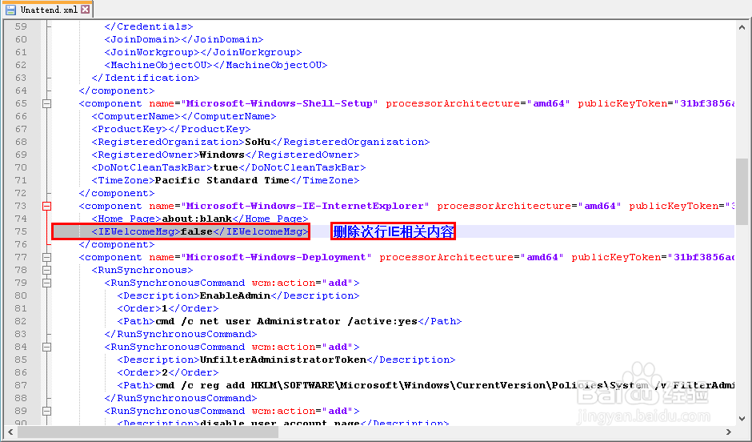Click the save icon on Unattend.xml tab
The image size is (752, 442).
10,9
